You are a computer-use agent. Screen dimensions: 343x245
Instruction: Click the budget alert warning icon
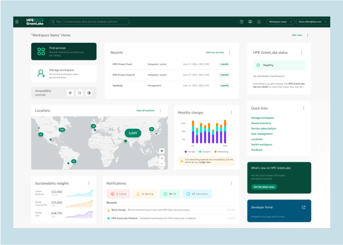[182, 161]
